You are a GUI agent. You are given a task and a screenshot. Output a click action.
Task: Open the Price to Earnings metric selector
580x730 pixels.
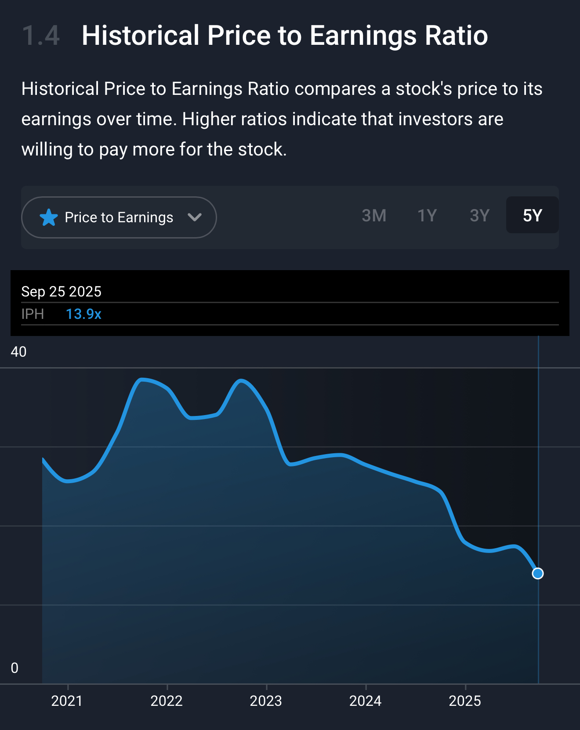pos(119,217)
